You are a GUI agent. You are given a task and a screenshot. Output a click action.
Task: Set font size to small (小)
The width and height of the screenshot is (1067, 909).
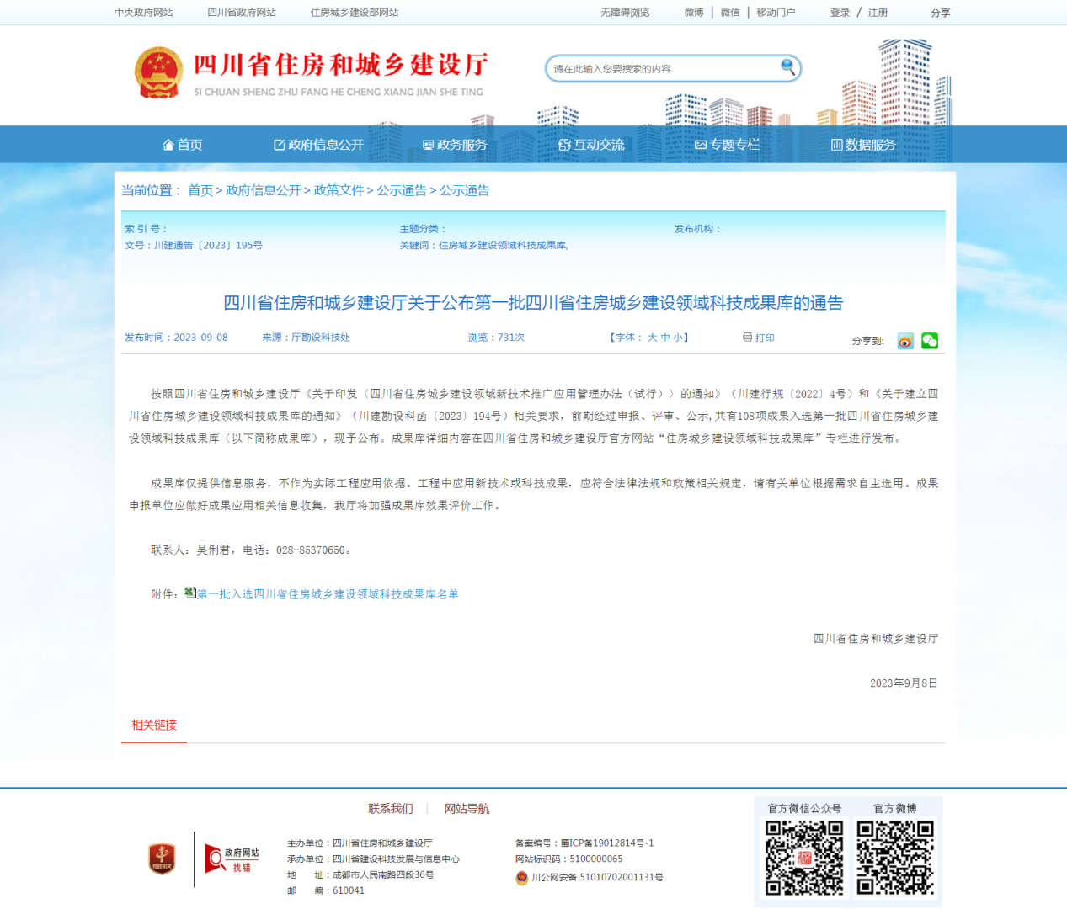tap(678, 338)
